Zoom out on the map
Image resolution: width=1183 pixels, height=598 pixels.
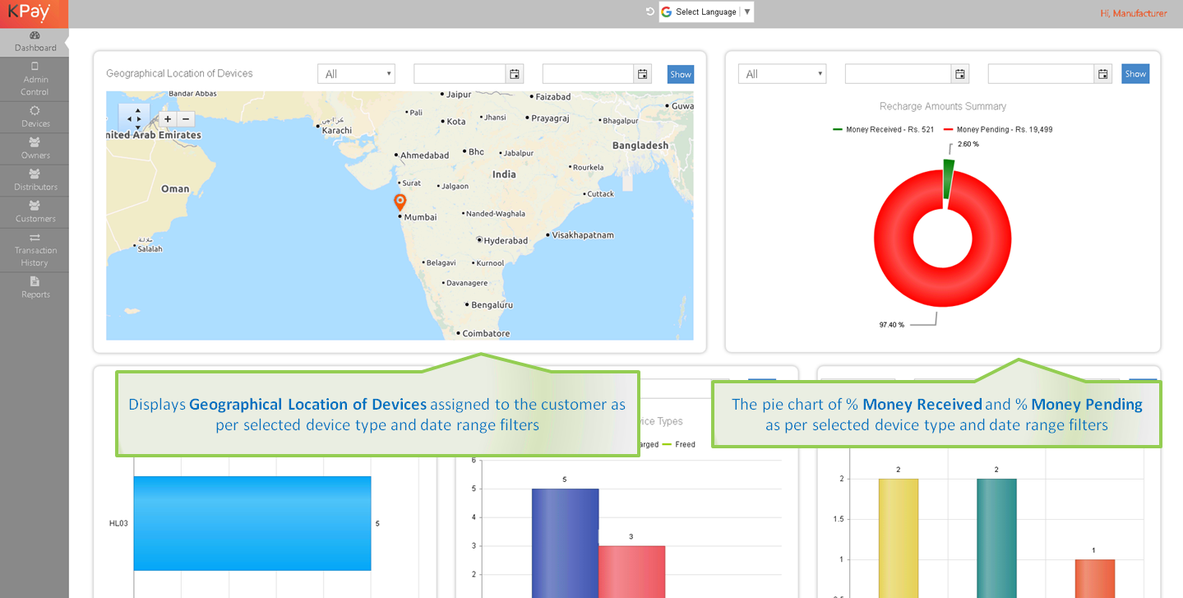tap(186, 119)
